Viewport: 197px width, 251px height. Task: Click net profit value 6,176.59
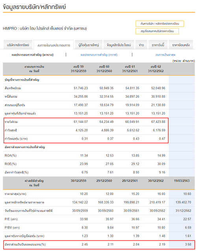point(159,130)
